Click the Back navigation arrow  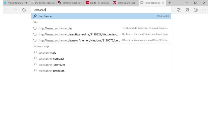[6, 10]
